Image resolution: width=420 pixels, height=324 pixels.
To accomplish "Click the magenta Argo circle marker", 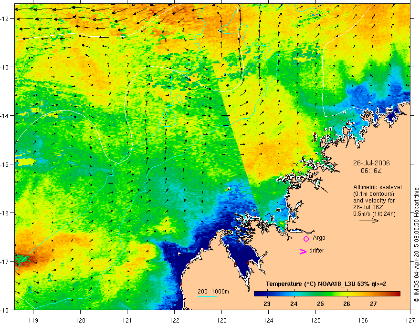I will point(306,239).
